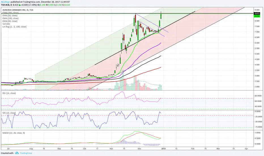Click the RSI (14, close) pane label

coord(9,93)
